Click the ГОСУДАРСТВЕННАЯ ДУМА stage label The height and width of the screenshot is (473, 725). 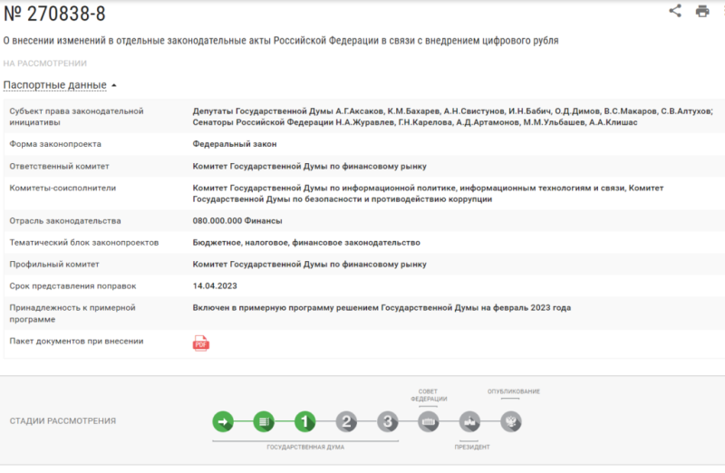[x=305, y=447]
